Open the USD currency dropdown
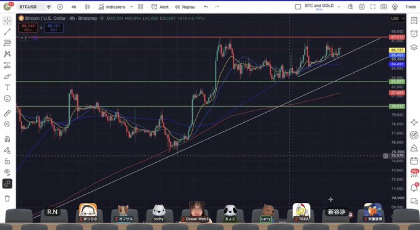 tap(398, 18)
